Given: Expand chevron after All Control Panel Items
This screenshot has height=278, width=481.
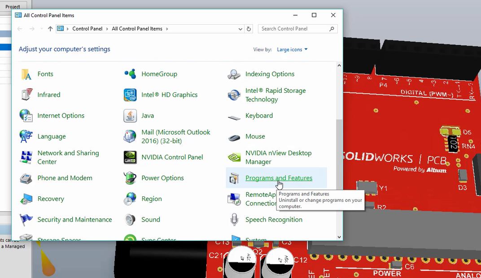Looking at the screenshot, I should click(167, 29).
